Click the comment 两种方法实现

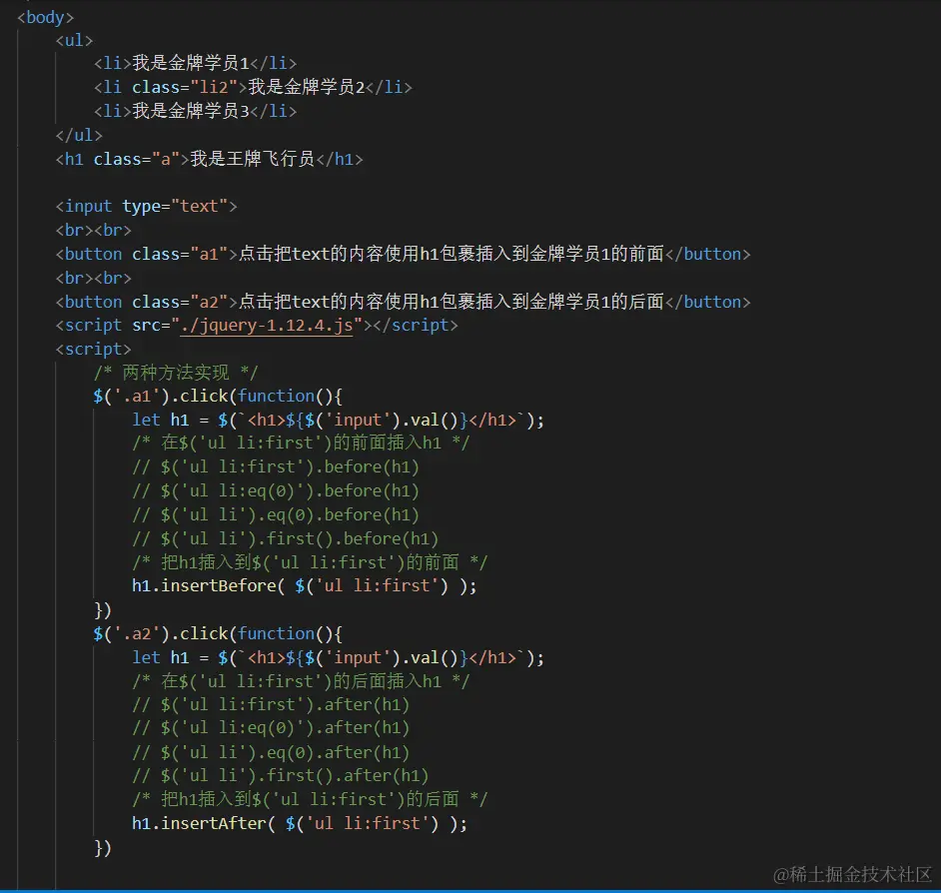pyautogui.click(x=176, y=373)
